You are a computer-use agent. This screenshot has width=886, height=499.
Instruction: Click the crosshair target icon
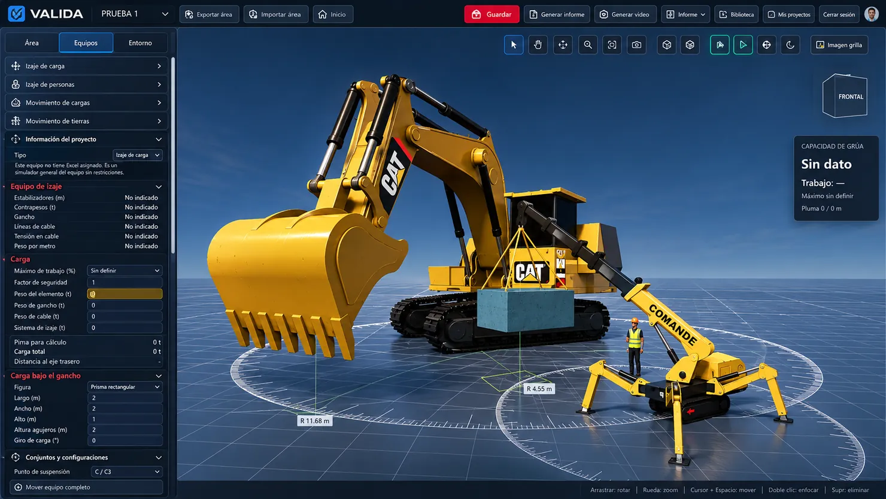pos(766,45)
